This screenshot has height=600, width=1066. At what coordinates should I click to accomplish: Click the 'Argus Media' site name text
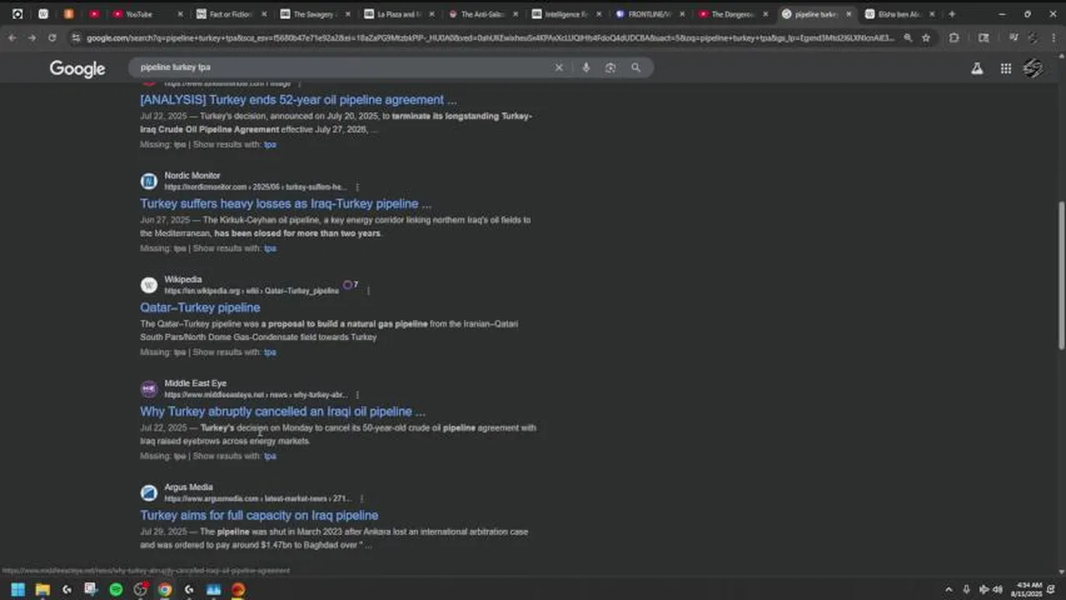189,487
